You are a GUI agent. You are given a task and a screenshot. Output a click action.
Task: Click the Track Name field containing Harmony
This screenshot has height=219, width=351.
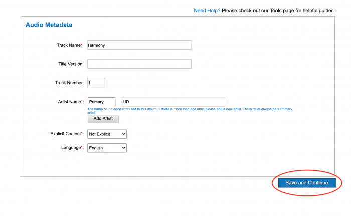(x=139, y=45)
